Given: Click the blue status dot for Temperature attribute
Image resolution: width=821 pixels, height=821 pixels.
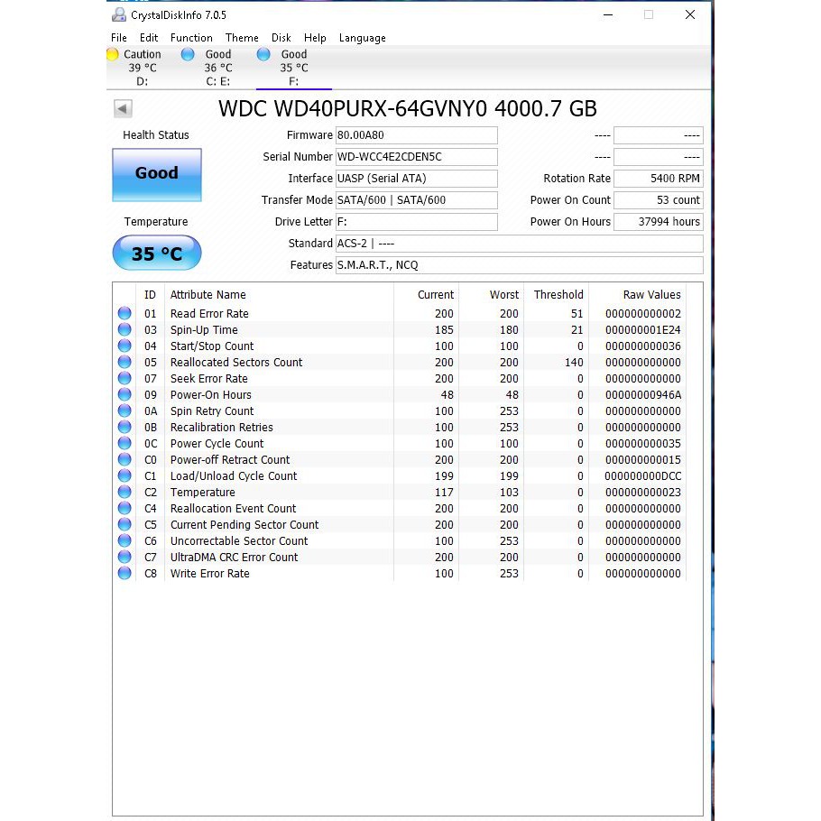Looking at the screenshot, I should coord(125,492).
